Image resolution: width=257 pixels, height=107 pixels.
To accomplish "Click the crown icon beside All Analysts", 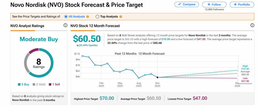I will [88, 17].
